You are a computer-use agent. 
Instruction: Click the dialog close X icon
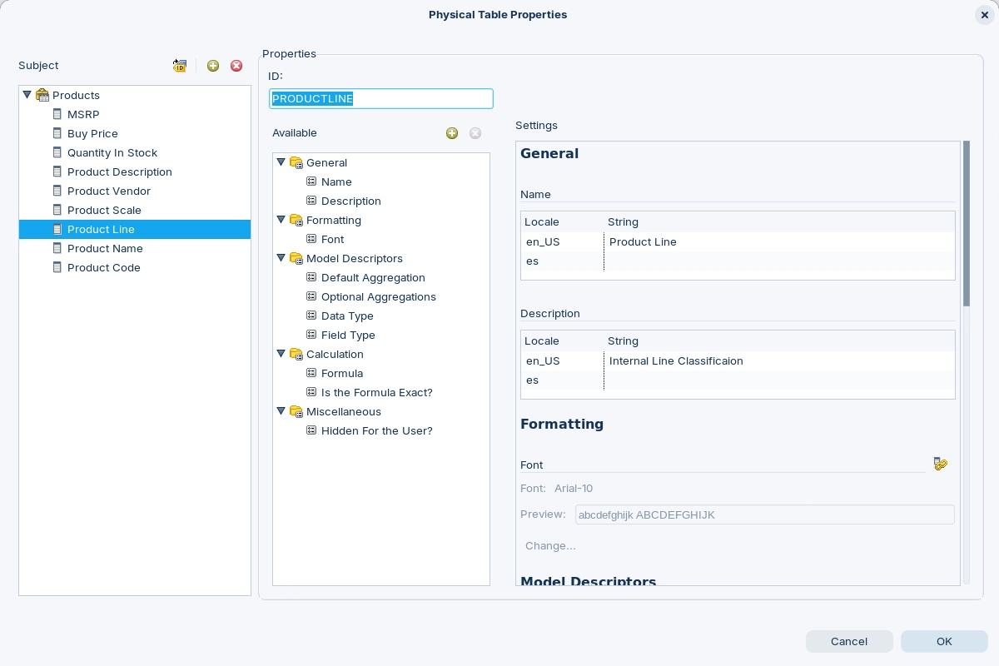click(x=985, y=15)
